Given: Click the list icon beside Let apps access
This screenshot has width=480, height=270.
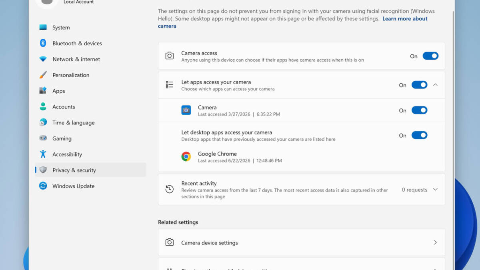Looking at the screenshot, I should point(170,85).
